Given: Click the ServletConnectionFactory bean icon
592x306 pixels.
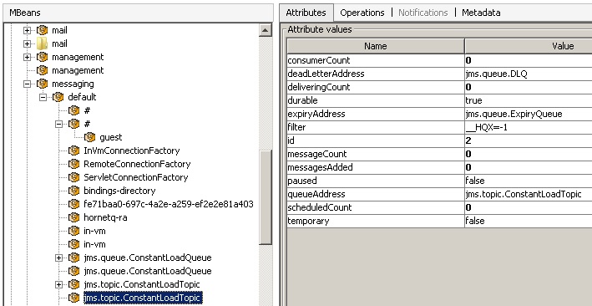Looking at the screenshot, I should [x=74, y=177].
